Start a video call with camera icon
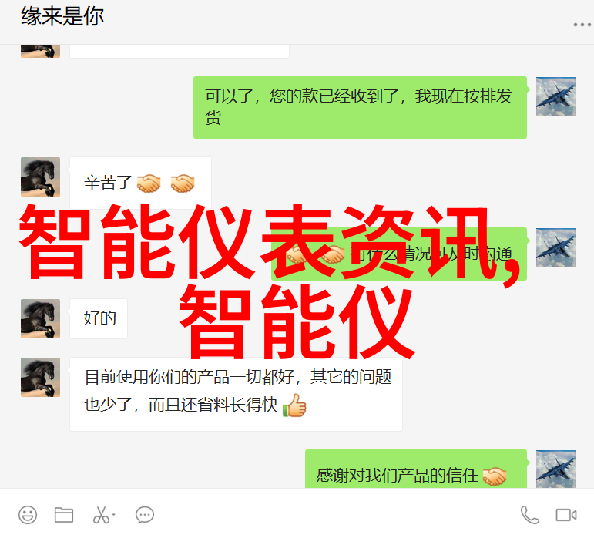This screenshot has height=545, width=594. tap(566, 515)
